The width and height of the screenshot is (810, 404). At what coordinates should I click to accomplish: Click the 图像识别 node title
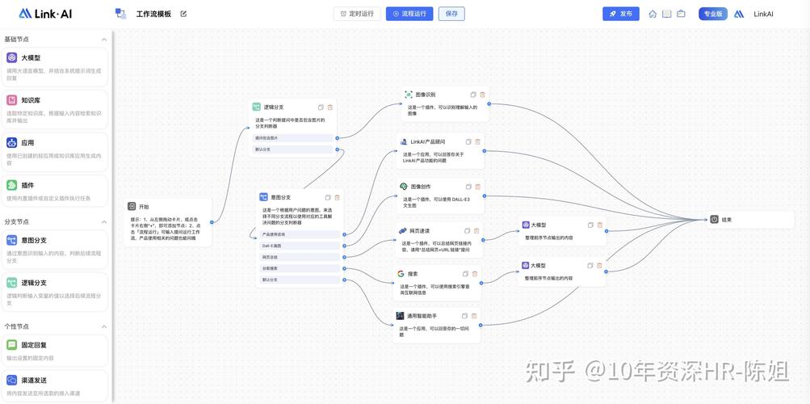(425, 95)
